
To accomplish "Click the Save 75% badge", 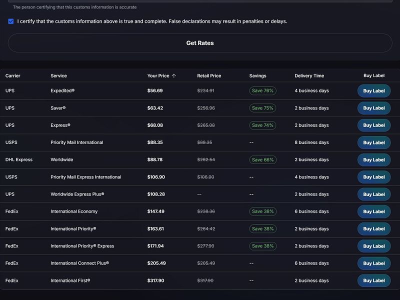I will (x=262, y=108).
